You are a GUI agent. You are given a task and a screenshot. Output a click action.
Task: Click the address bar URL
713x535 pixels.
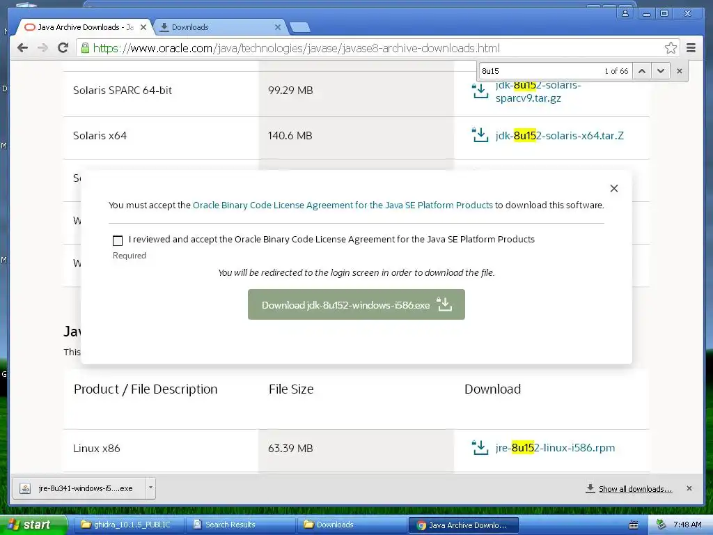(297, 48)
